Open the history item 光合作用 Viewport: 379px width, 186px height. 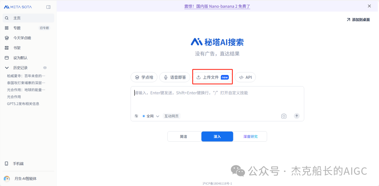(14, 97)
